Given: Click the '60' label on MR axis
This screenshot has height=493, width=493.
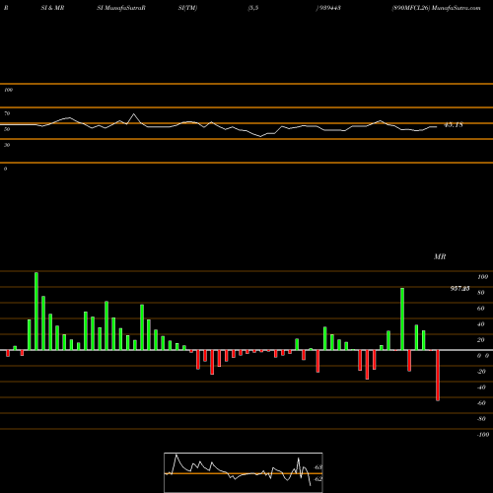Looking at the screenshot, I should [x=481, y=309].
